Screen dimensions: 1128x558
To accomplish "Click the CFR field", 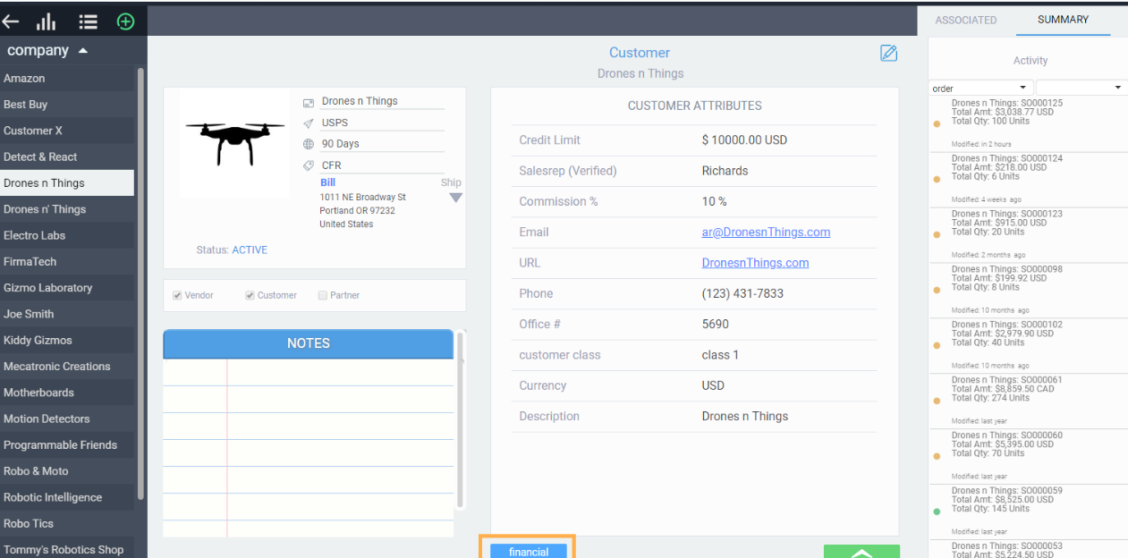I will coord(382,165).
